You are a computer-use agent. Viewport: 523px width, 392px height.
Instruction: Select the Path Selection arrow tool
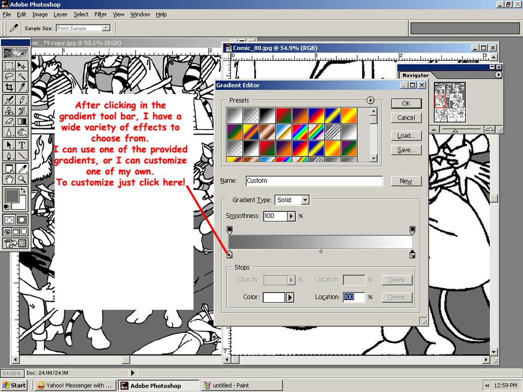9,145
